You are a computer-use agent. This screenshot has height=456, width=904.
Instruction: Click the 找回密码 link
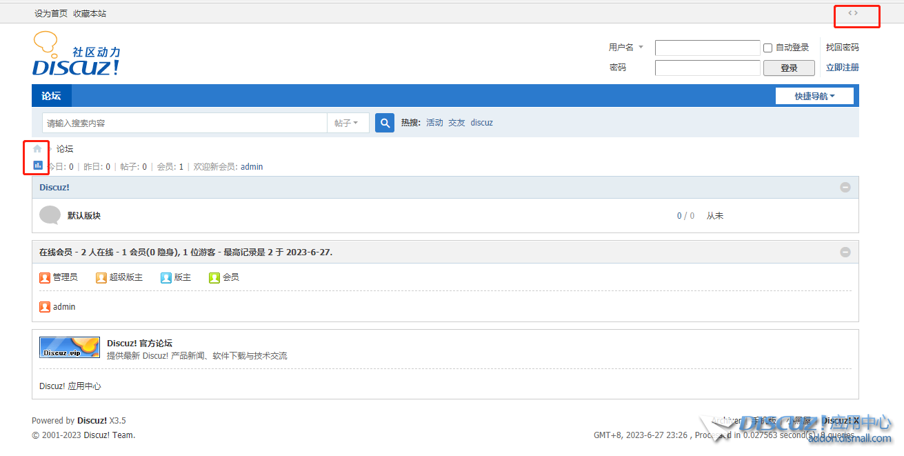(x=842, y=48)
